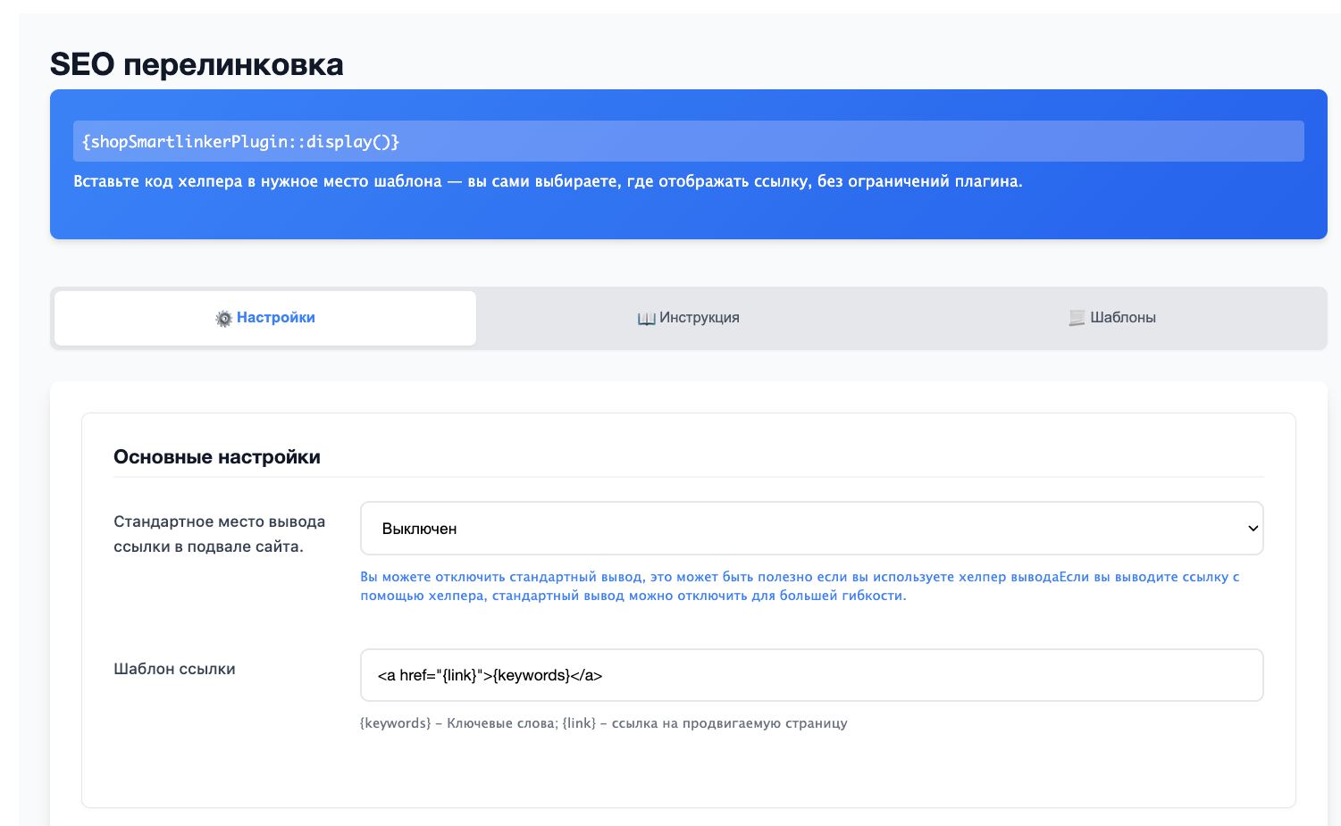This screenshot has height=826, width=1341.
Task: Click the Вставьте код хелпера description text
Action: point(548,181)
